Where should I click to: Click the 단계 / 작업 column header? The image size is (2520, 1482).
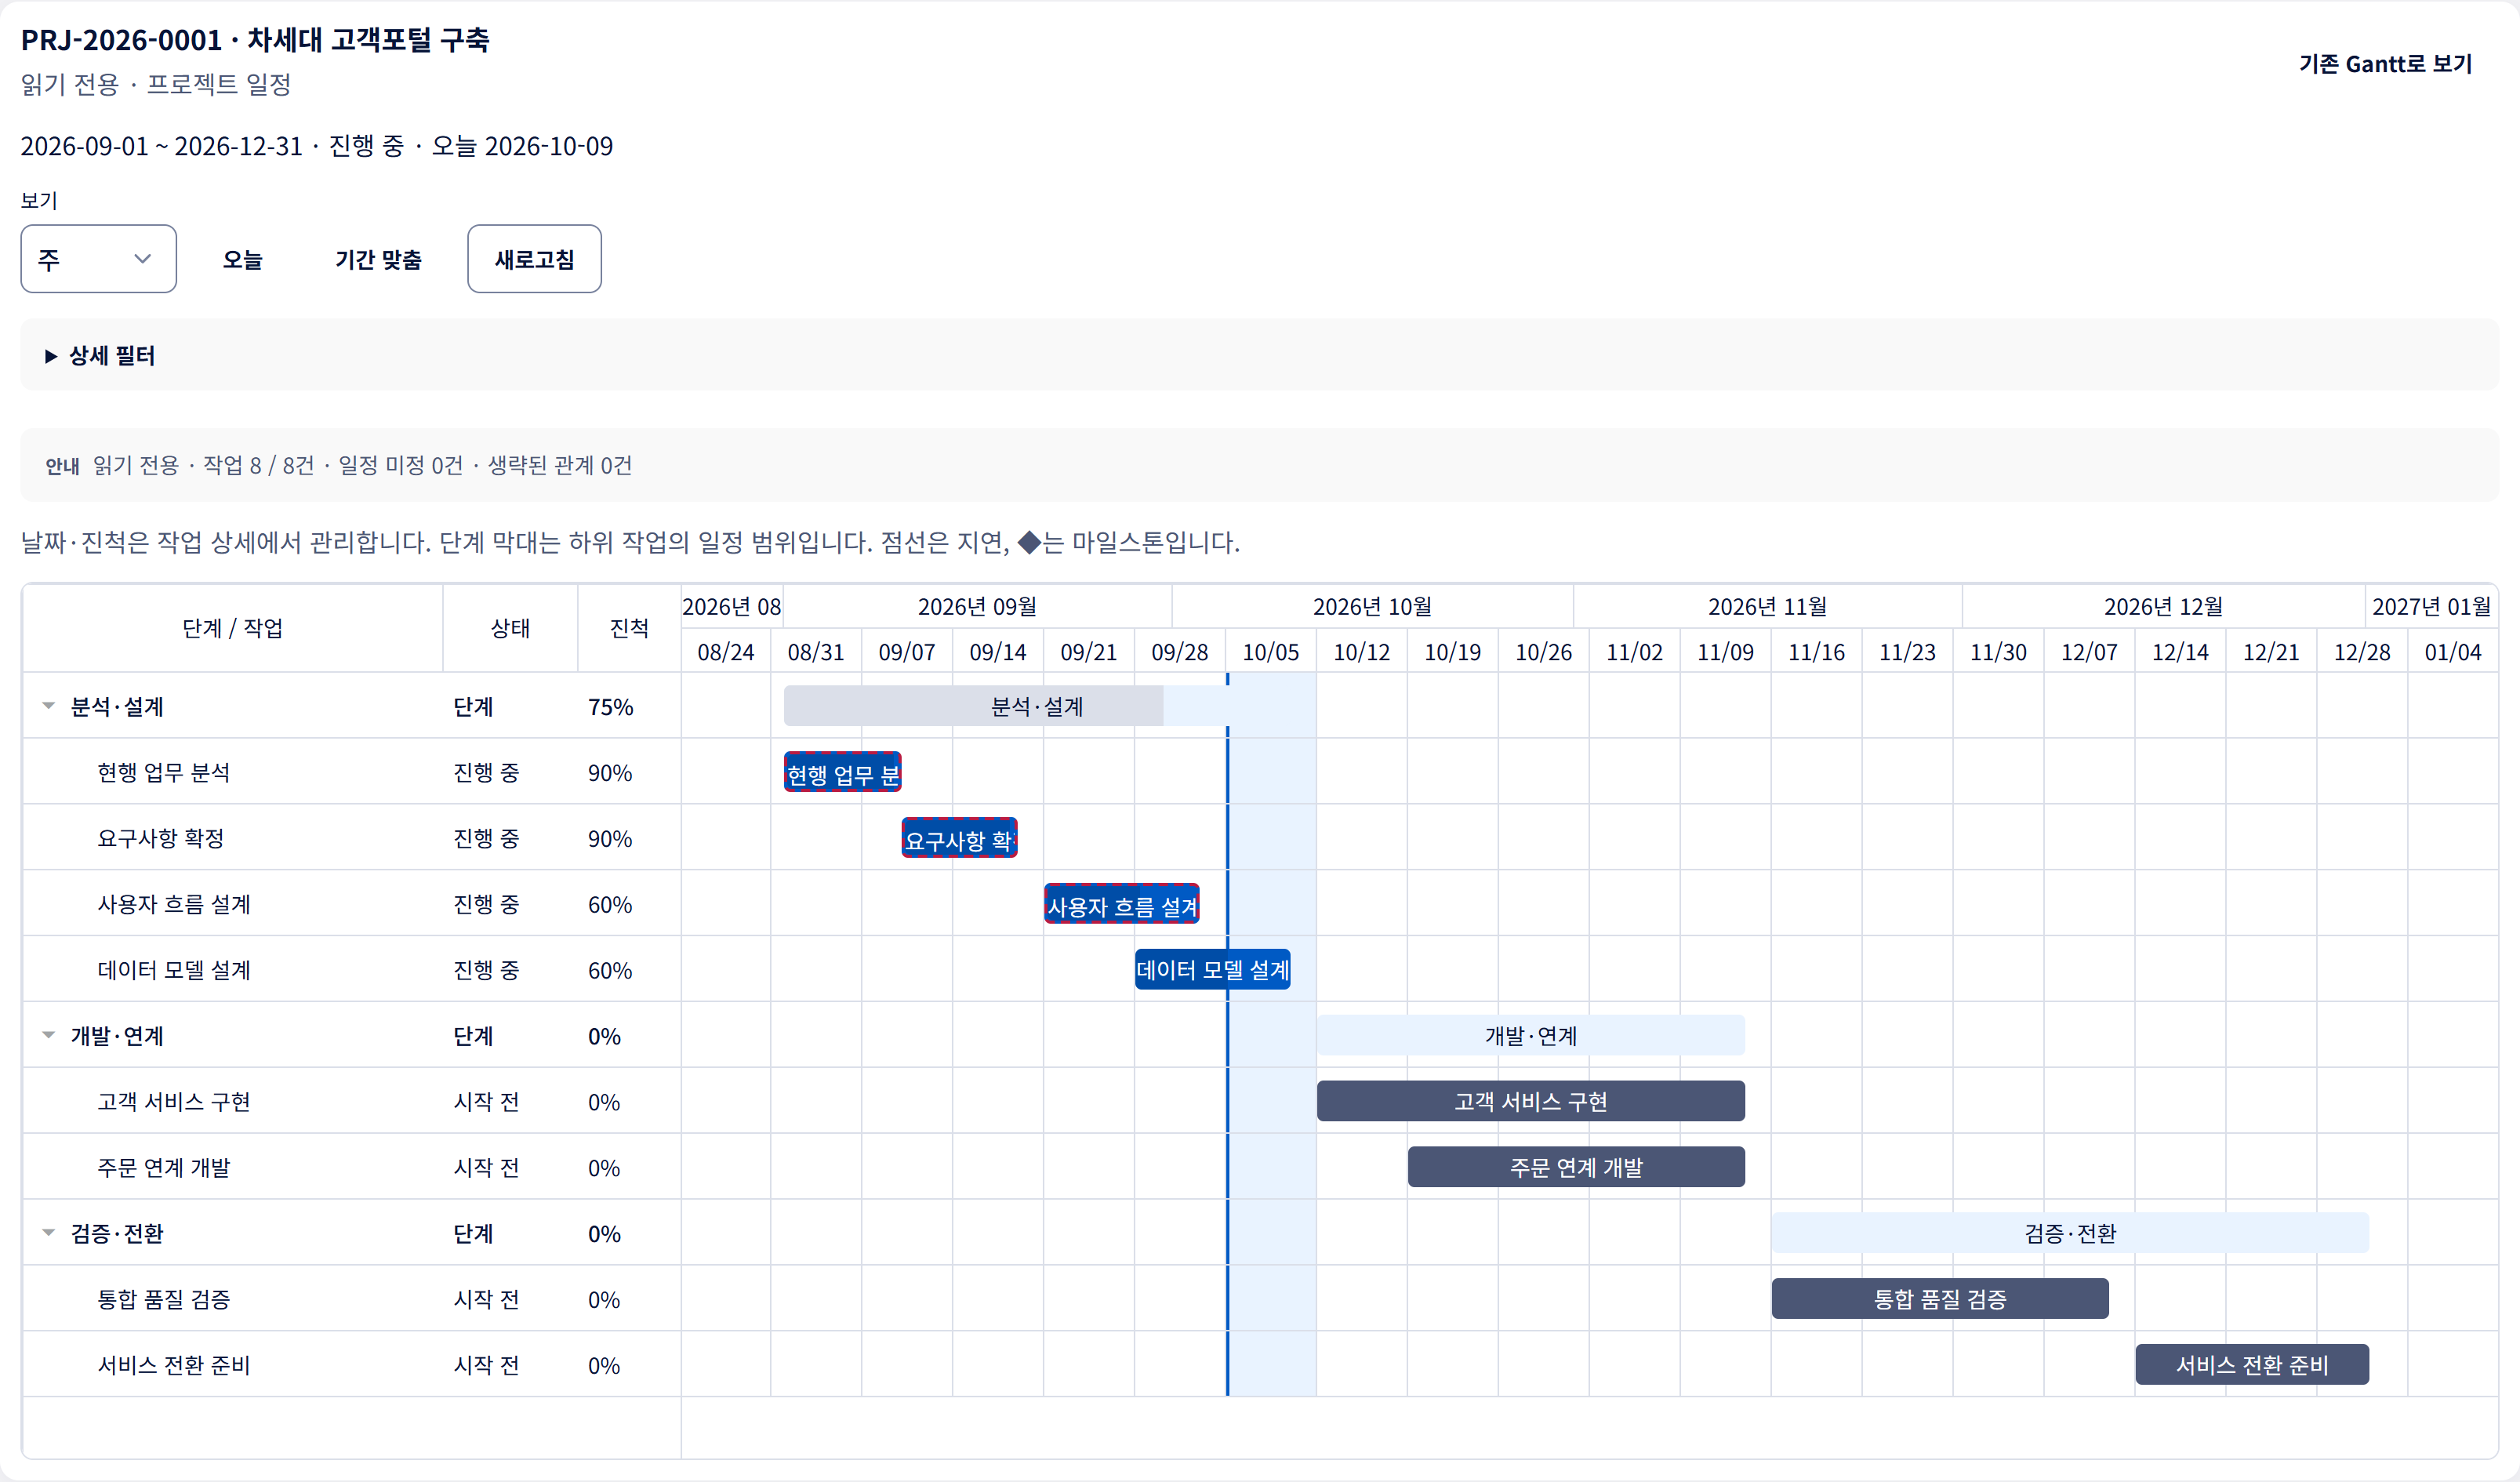(x=233, y=628)
